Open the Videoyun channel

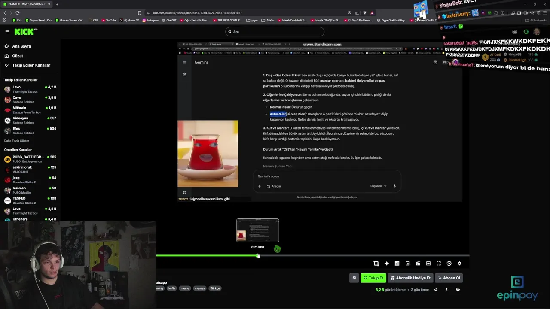[30, 120]
